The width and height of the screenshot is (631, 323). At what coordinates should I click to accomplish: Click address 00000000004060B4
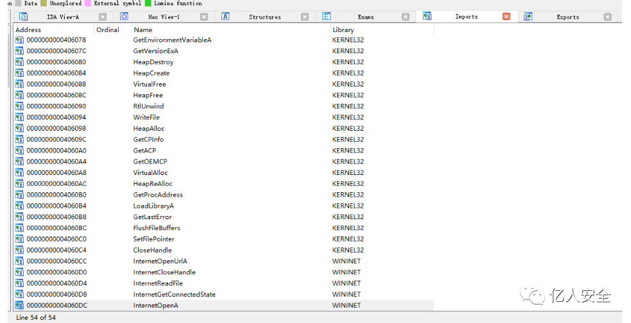[56, 206]
